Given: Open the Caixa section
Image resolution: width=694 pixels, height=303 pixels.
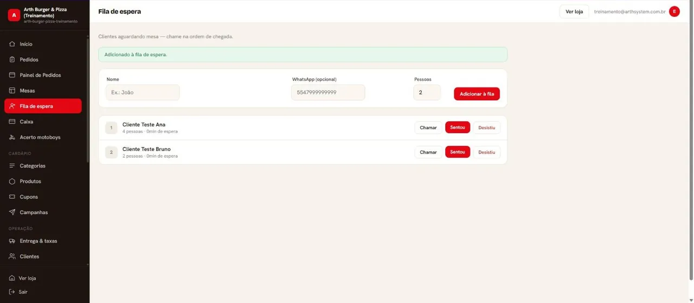Looking at the screenshot, I should (43, 122).
